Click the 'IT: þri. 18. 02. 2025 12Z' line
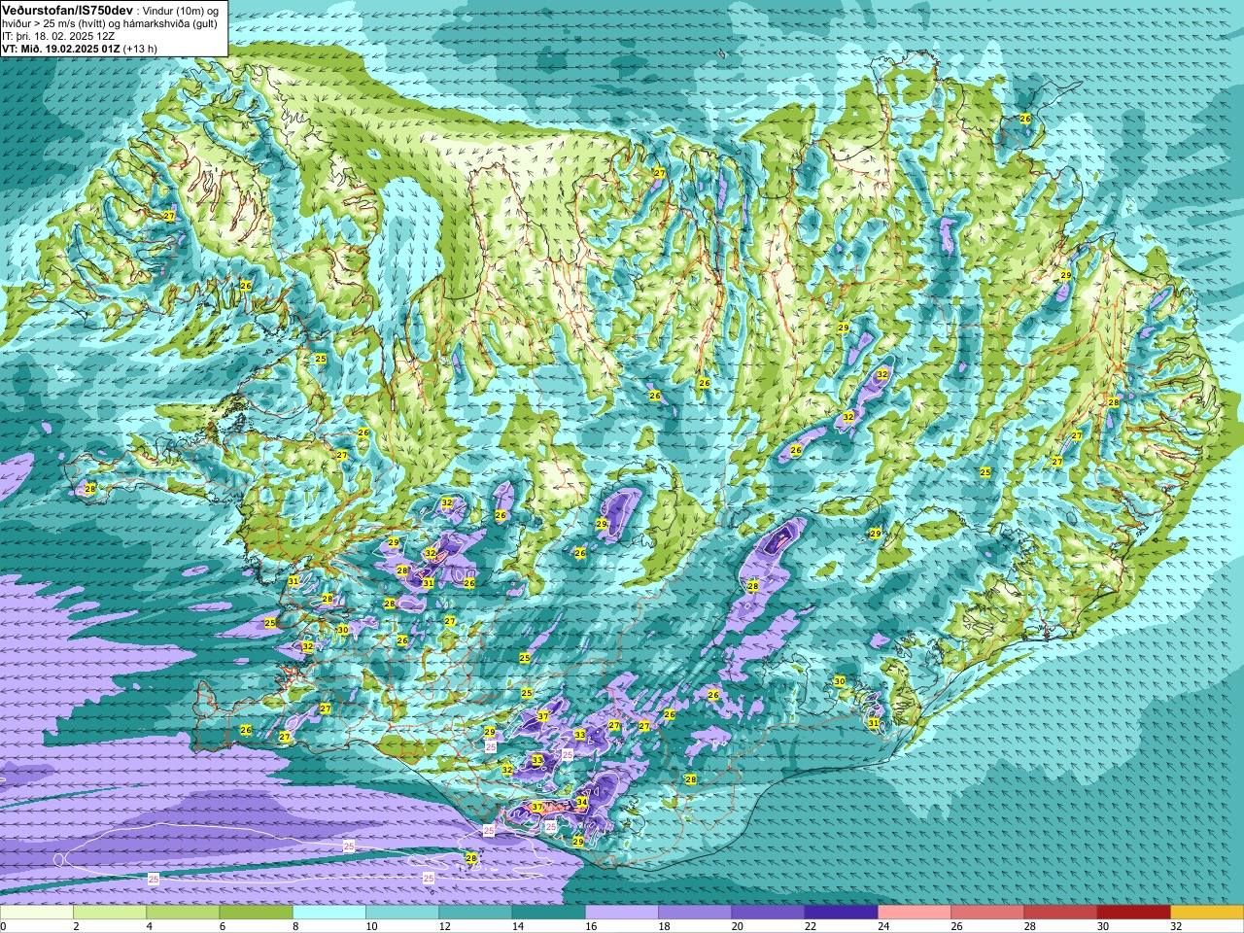 58,36
